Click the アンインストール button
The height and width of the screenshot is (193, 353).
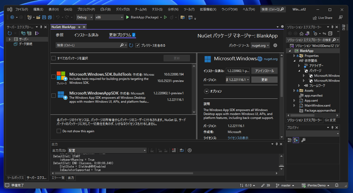click(264, 71)
